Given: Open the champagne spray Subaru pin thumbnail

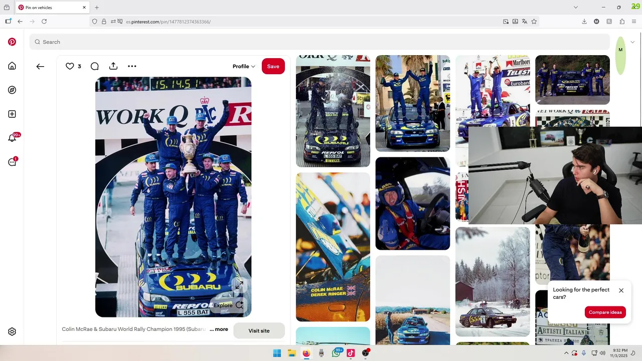Looking at the screenshot, I should coord(333,111).
